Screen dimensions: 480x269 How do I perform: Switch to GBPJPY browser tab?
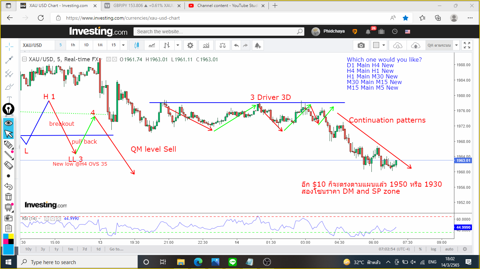click(x=143, y=6)
